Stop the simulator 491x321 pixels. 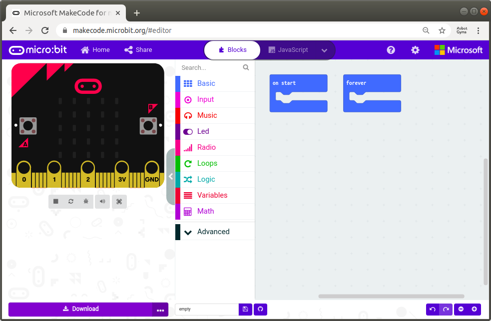pos(56,202)
